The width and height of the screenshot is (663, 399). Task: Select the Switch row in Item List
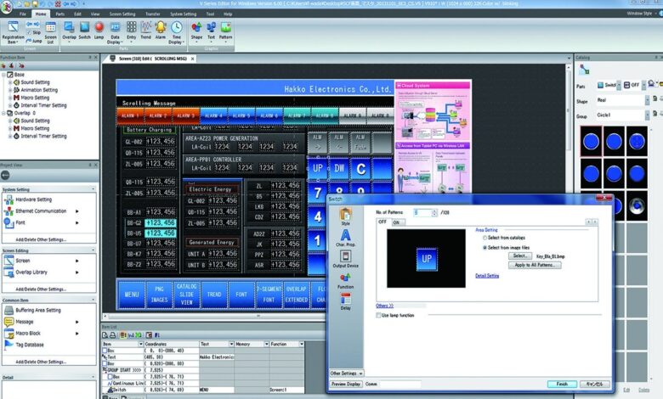[x=203, y=390]
